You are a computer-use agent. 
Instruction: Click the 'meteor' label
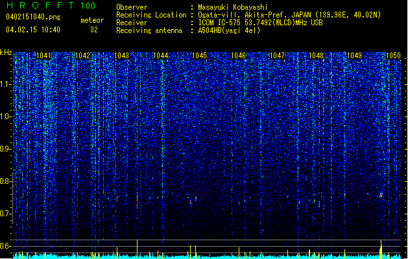click(92, 20)
